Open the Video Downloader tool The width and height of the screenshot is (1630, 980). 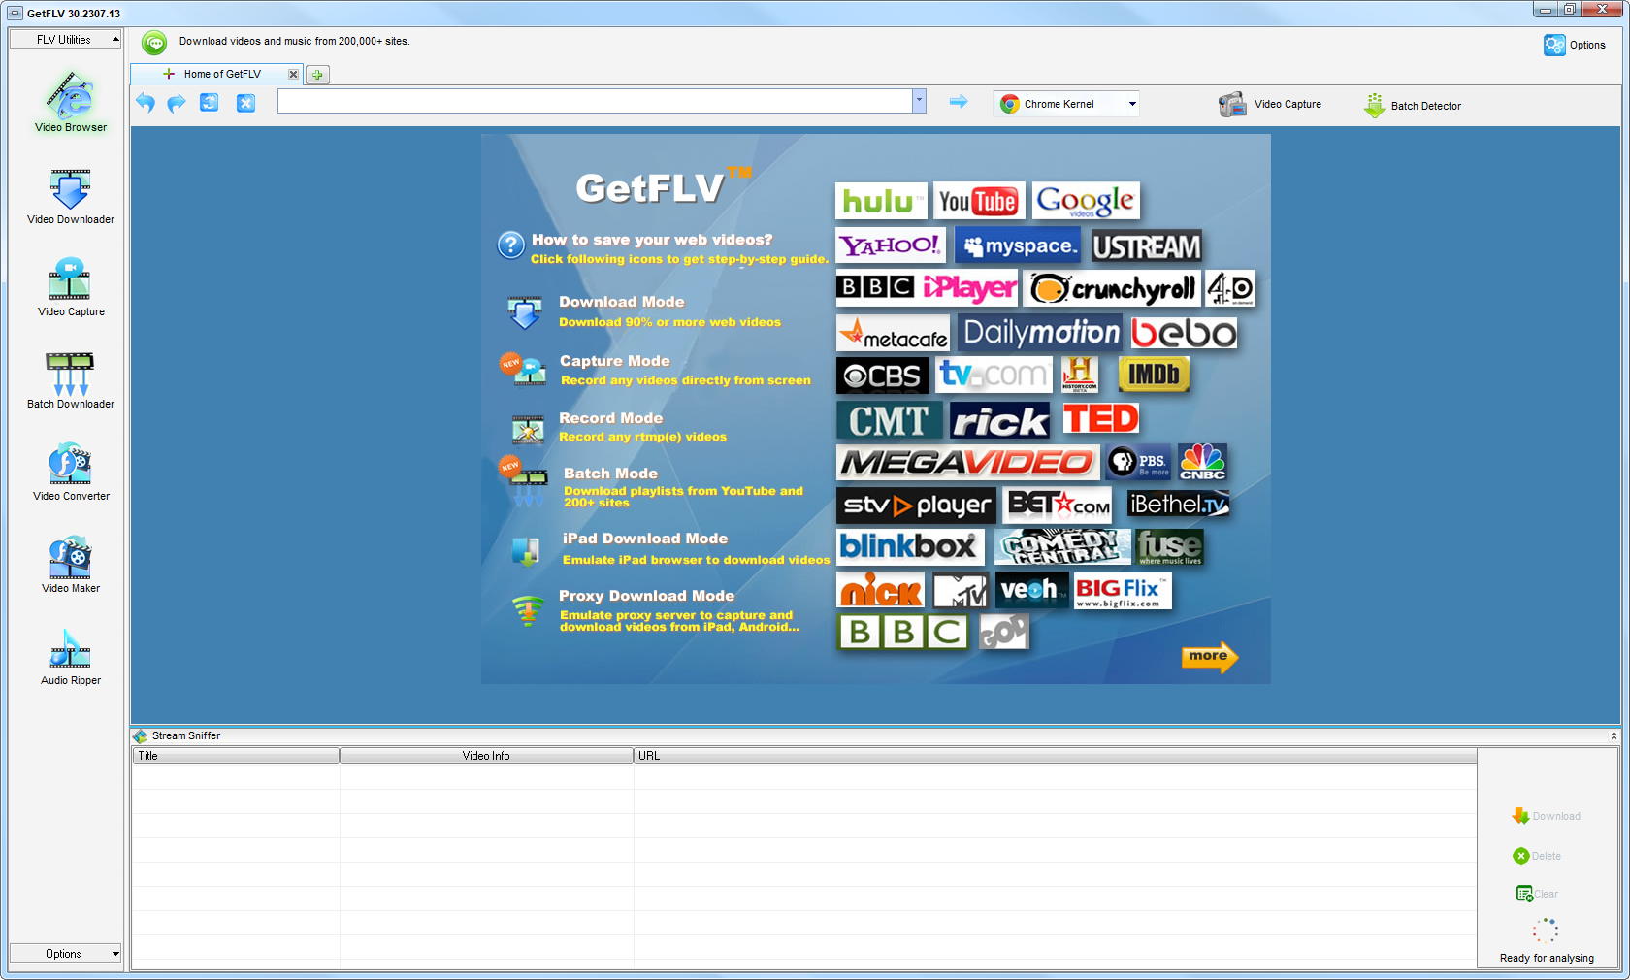pos(70,196)
